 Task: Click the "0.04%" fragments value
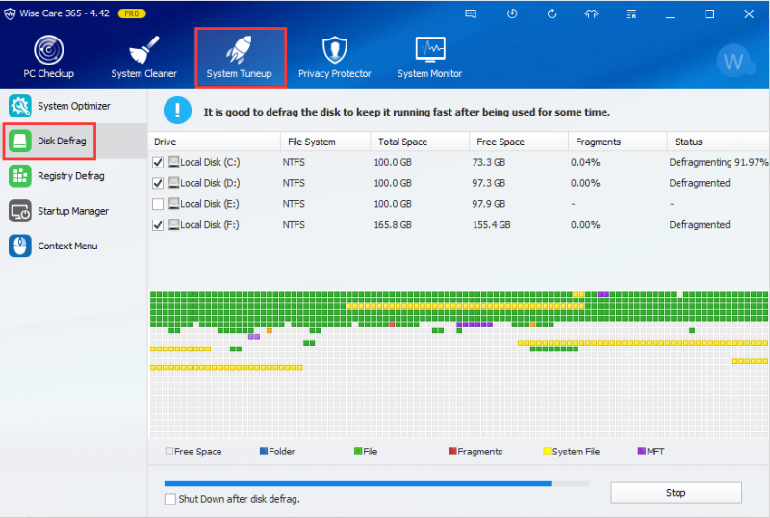pos(585,162)
